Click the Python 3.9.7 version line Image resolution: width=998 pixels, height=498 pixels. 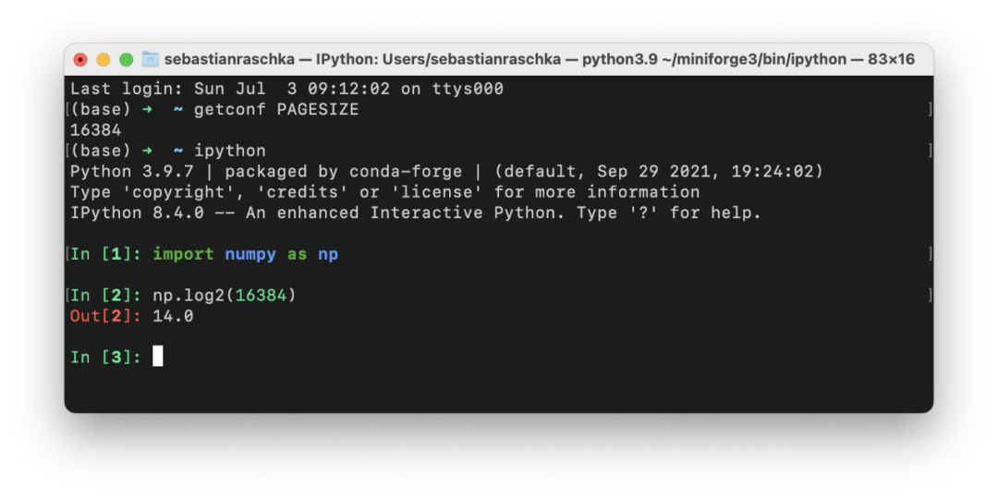pos(447,172)
